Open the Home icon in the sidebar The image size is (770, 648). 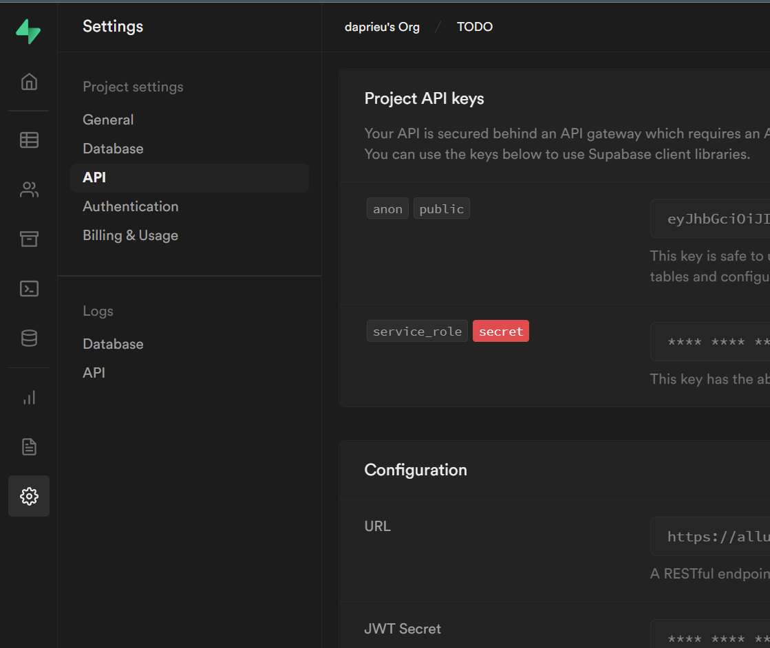click(29, 81)
